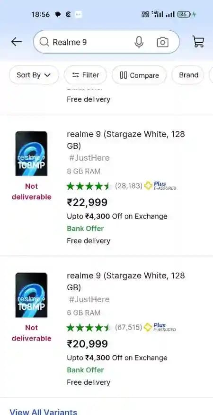This screenshot has width=213, height=415.
Task: Open realme 9 6 GB RAM product thumbnail
Action: pos(31,295)
